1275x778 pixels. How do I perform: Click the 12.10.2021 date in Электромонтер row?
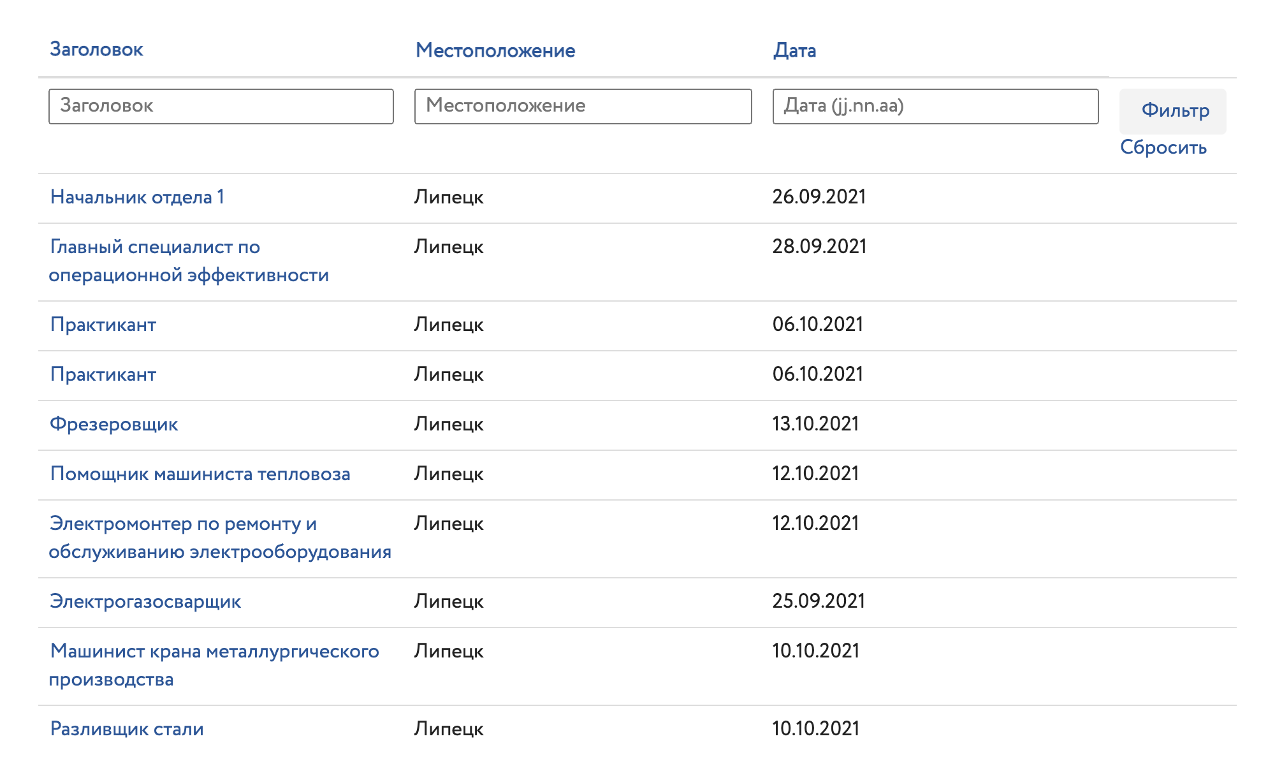click(x=815, y=524)
